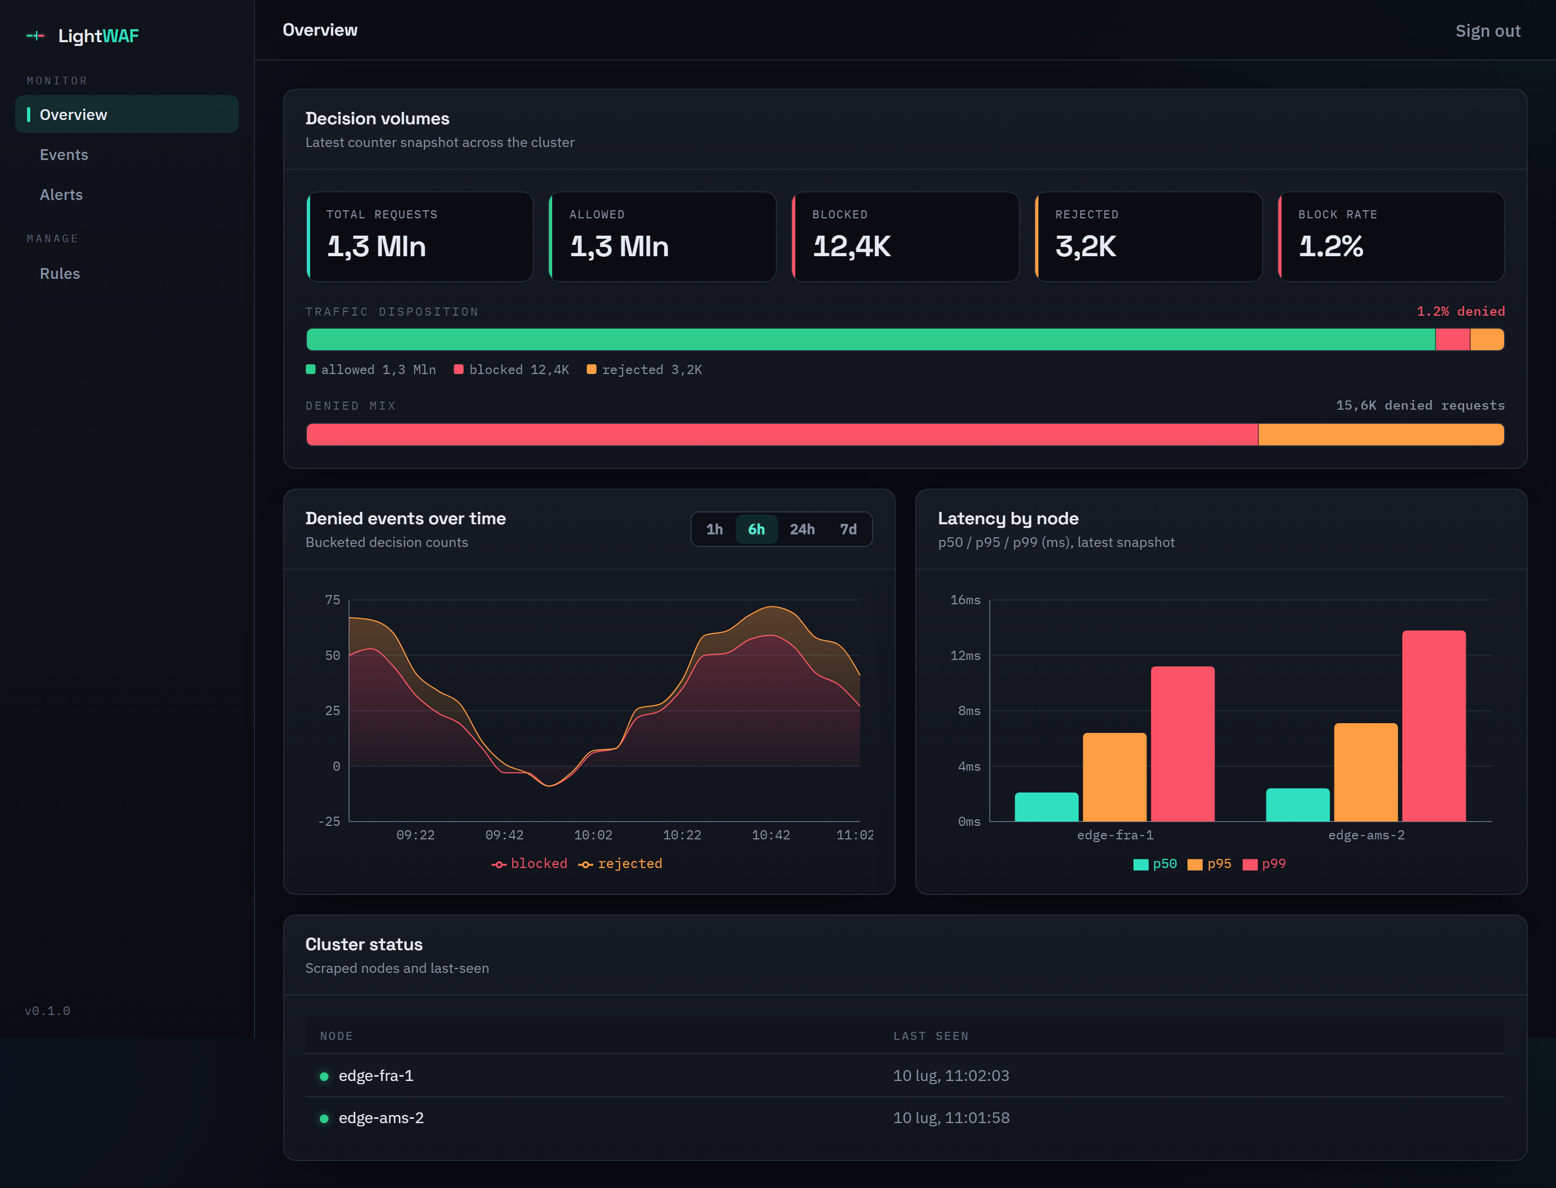Switch chart range to 7d
This screenshot has height=1188, width=1556.
(x=848, y=529)
